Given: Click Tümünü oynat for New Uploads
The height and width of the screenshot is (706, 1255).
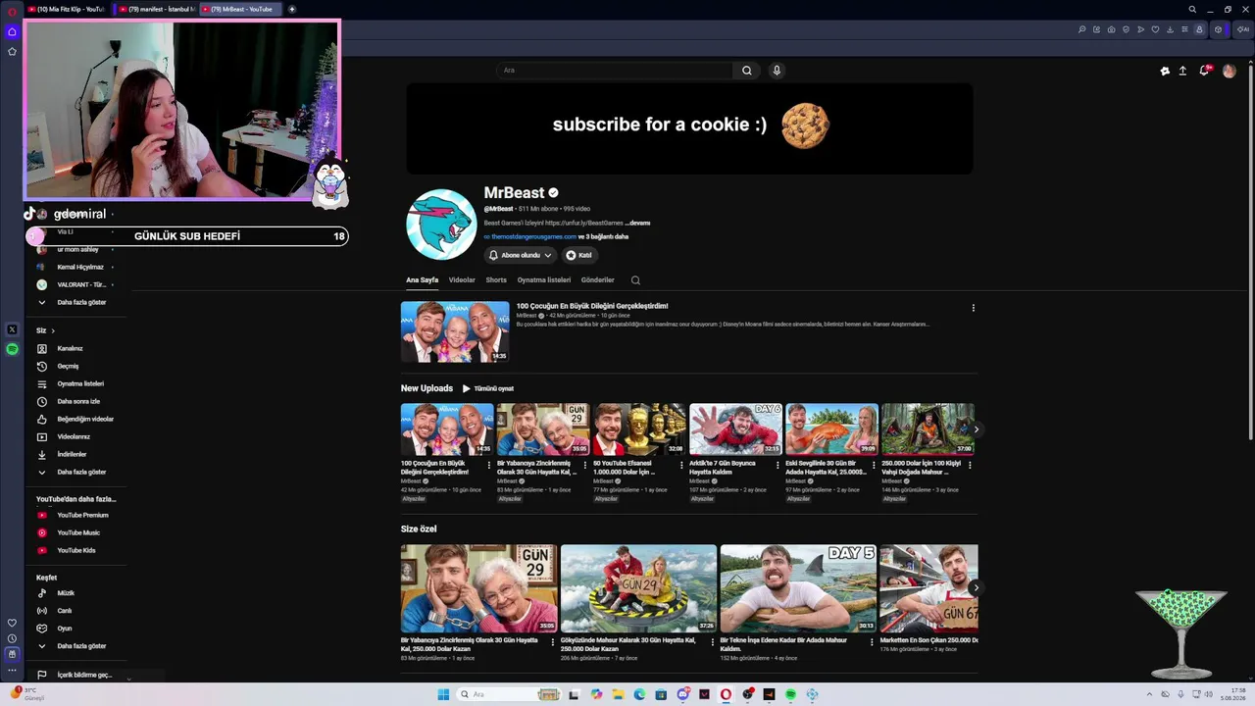Looking at the screenshot, I should [x=488, y=388].
